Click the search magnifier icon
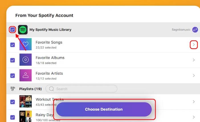Viewport: 200px width, 122px height. (52, 89)
